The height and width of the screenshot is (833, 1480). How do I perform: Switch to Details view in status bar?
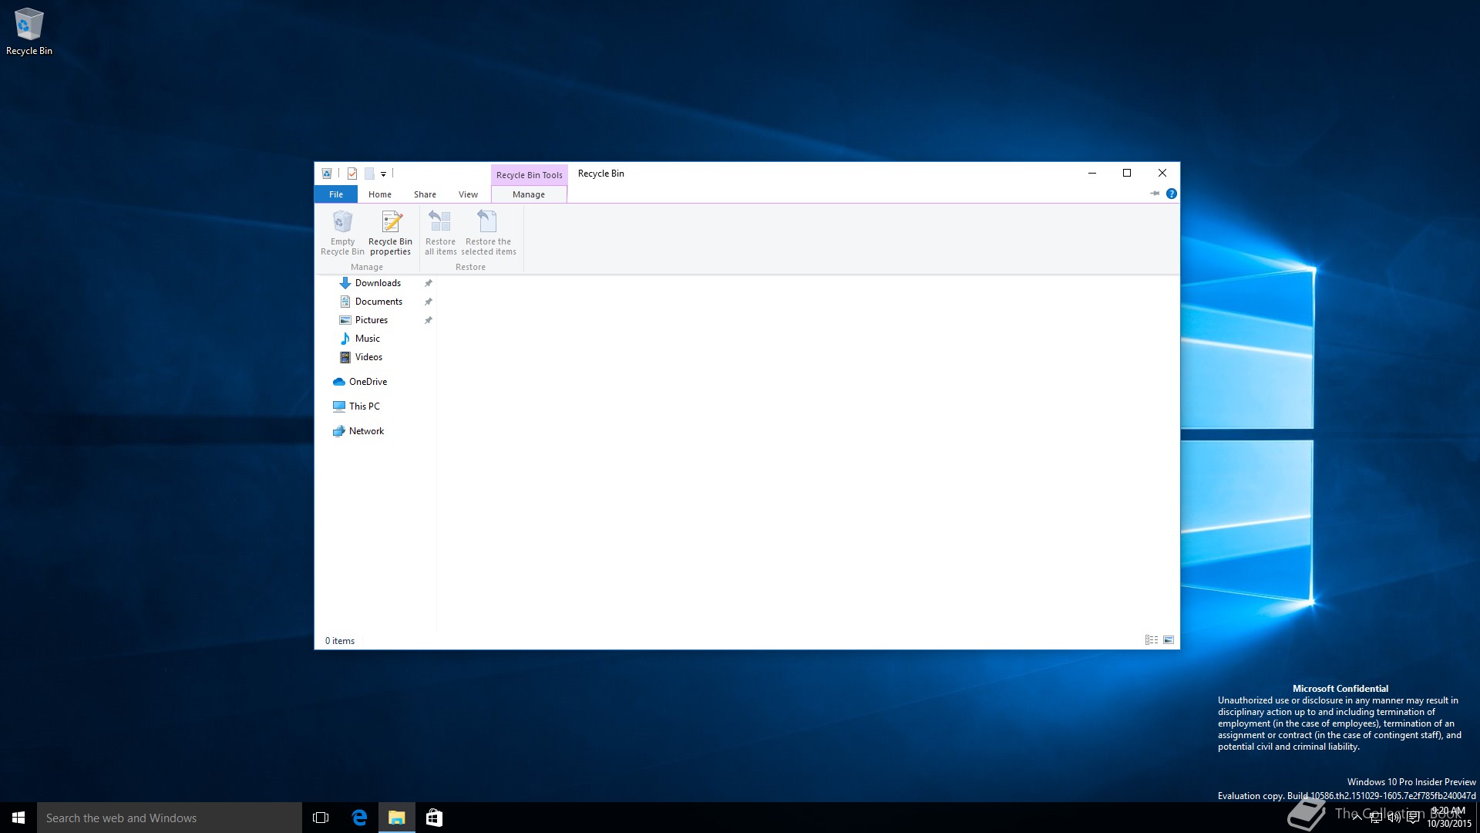click(x=1152, y=640)
